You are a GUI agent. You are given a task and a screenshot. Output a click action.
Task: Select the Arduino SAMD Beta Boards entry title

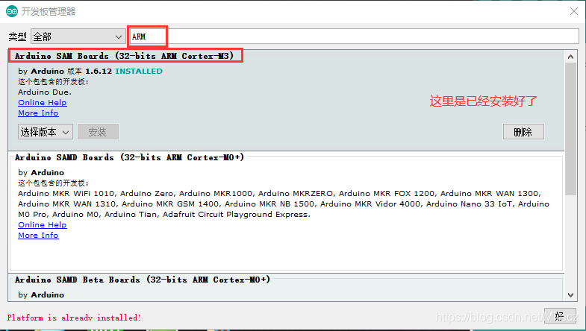tap(143, 280)
